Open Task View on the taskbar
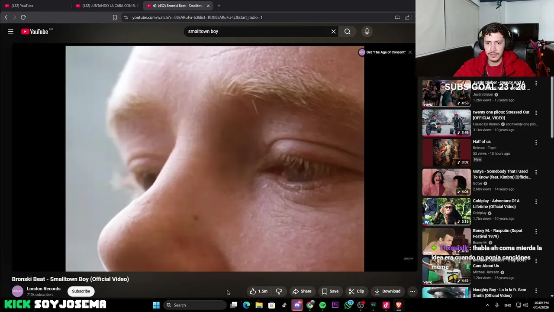 click(x=234, y=305)
